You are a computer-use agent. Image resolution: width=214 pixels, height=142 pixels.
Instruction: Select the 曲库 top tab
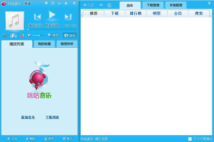pyautogui.click(x=130, y=6)
